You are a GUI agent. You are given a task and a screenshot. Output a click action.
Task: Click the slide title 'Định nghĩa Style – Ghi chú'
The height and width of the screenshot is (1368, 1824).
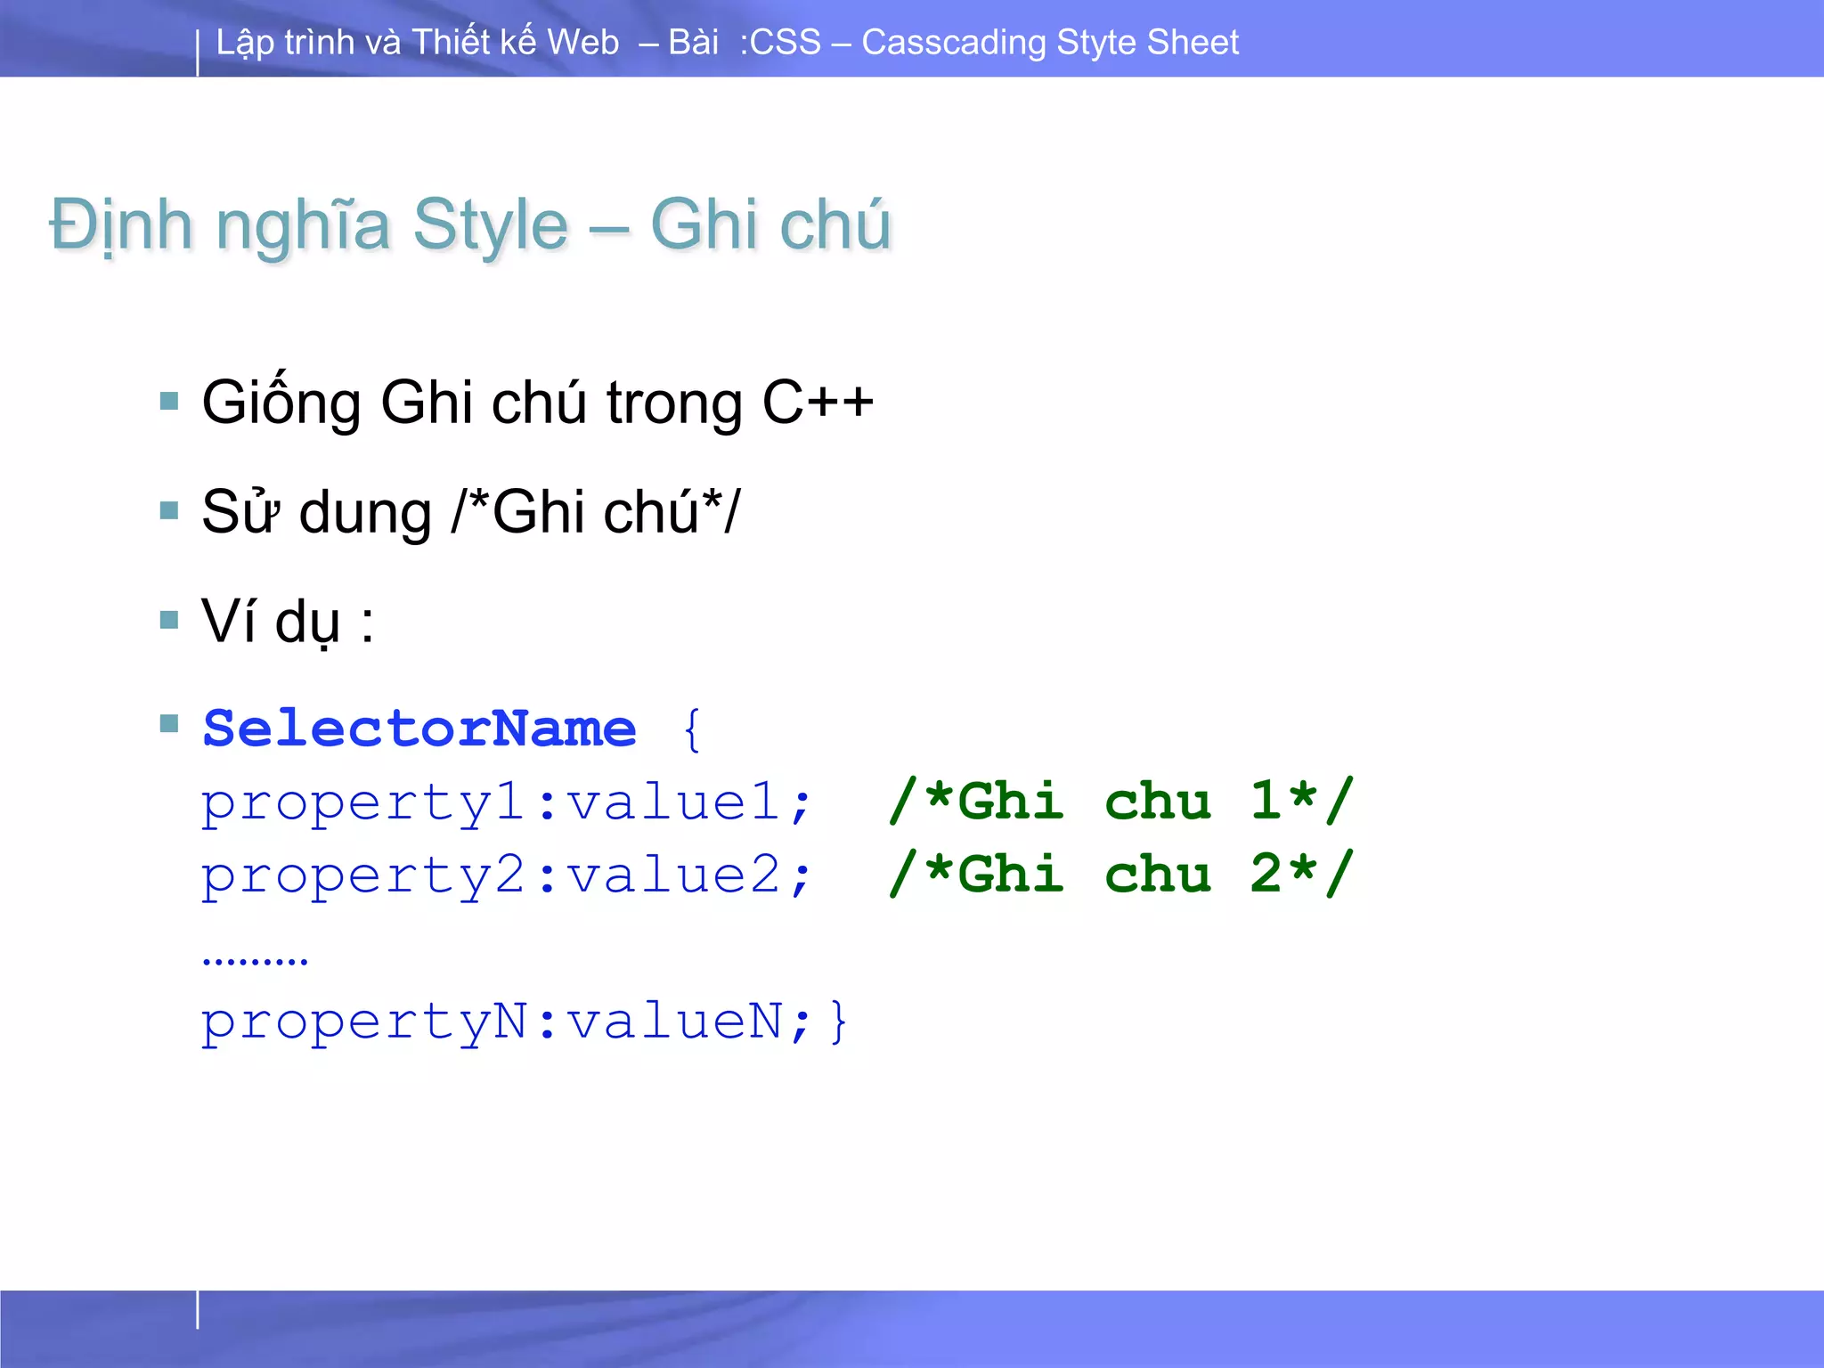(470, 224)
